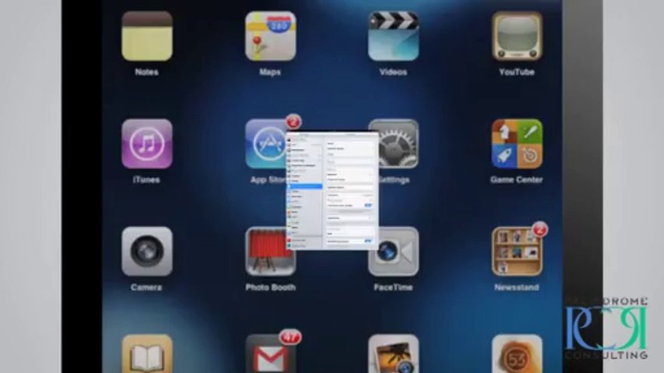This screenshot has width=664, height=373.
Task: Tap the App Store update badge
Action: click(x=293, y=122)
